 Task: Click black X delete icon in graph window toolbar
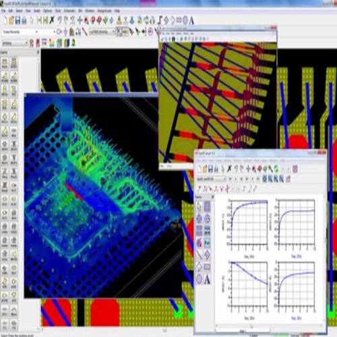coord(229,168)
